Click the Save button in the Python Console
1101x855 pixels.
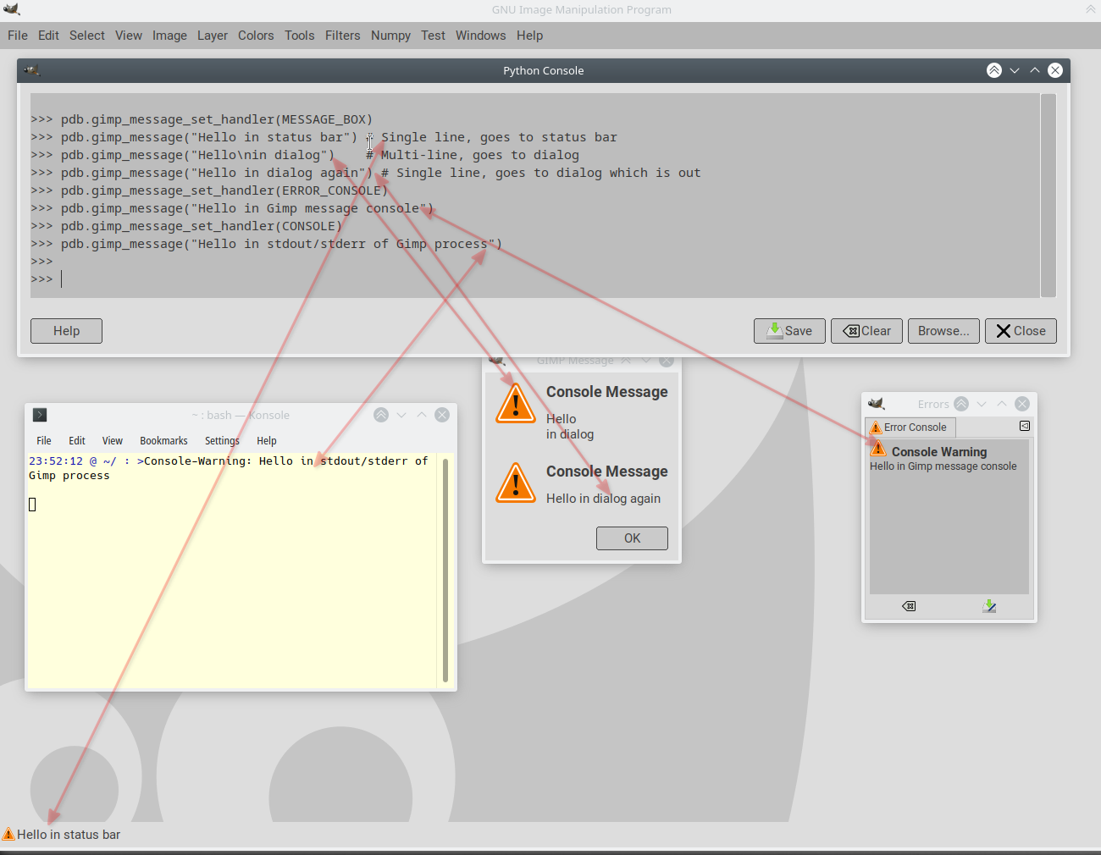(x=789, y=331)
